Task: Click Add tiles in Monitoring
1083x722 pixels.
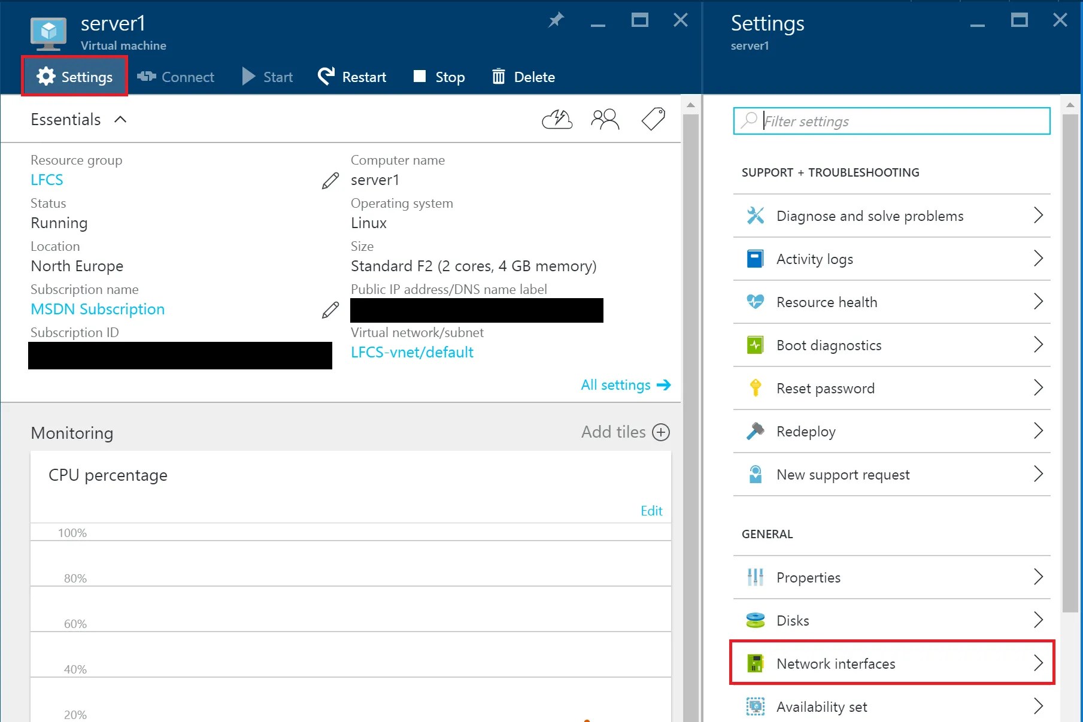Action: [x=613, y=432]
